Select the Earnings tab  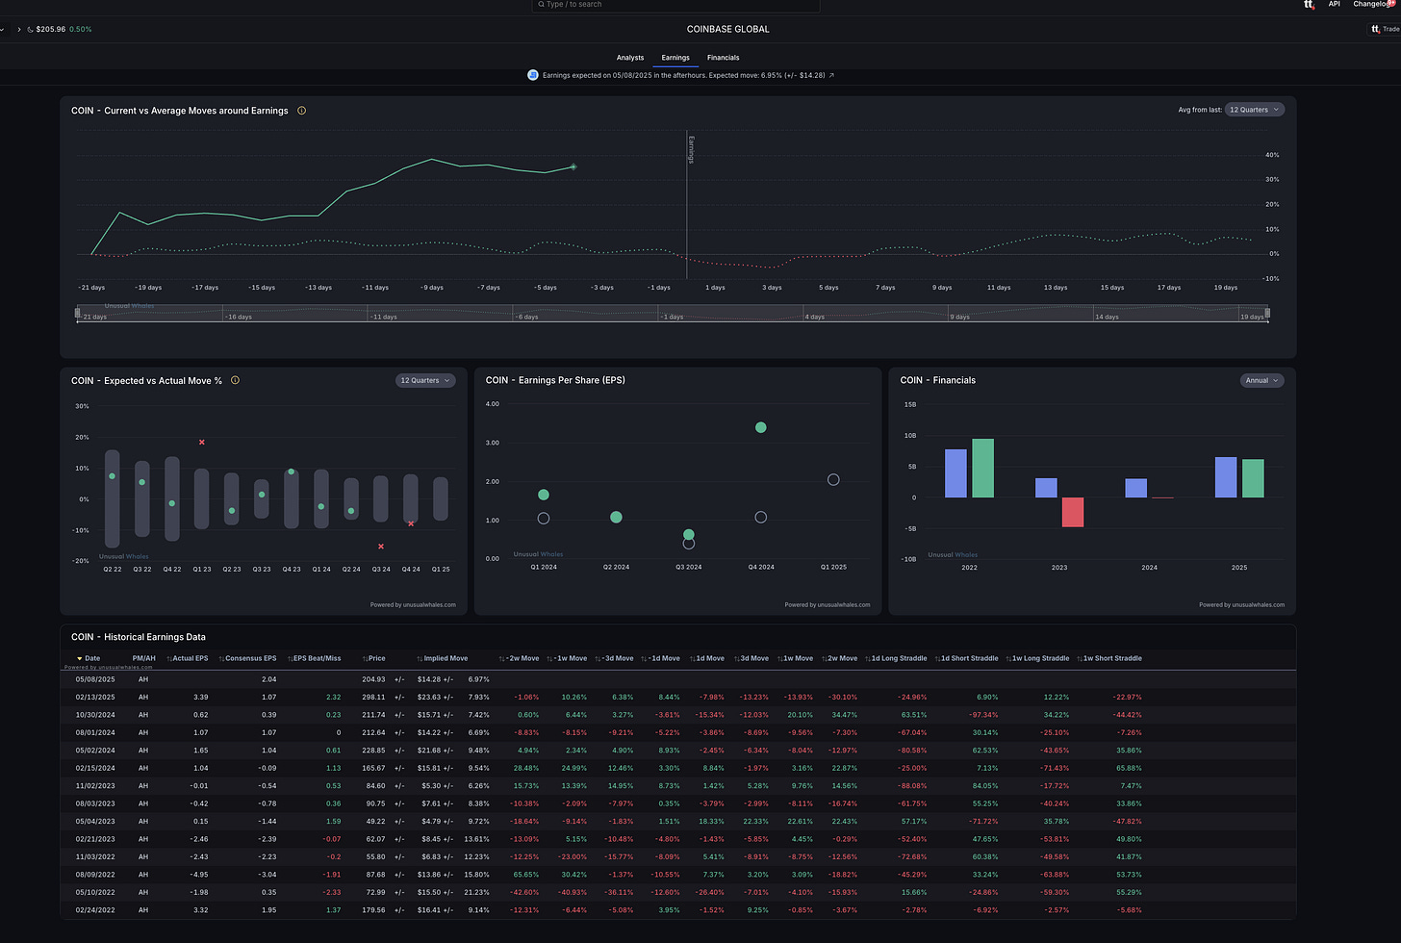coord(675,58)
